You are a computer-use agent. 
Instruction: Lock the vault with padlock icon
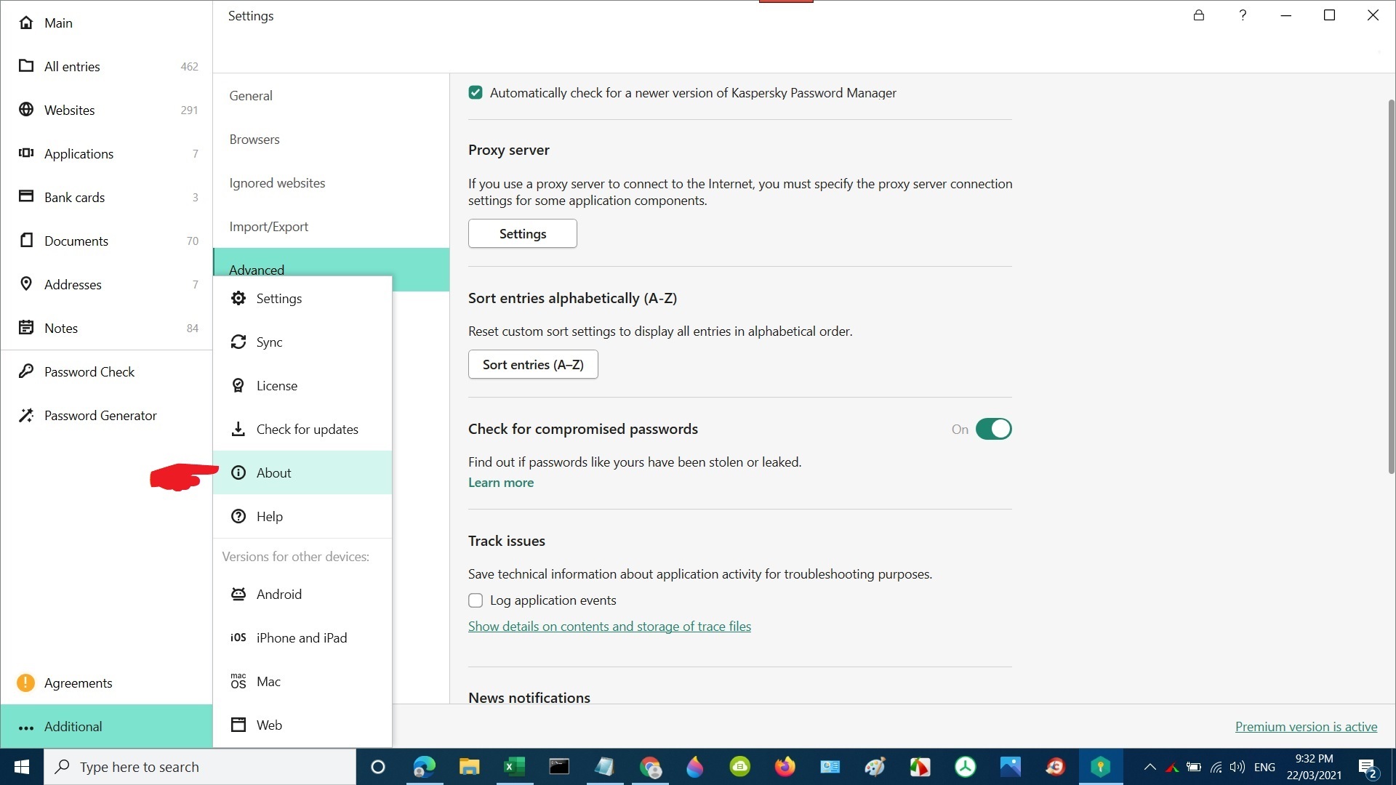tap(1199, 15)
